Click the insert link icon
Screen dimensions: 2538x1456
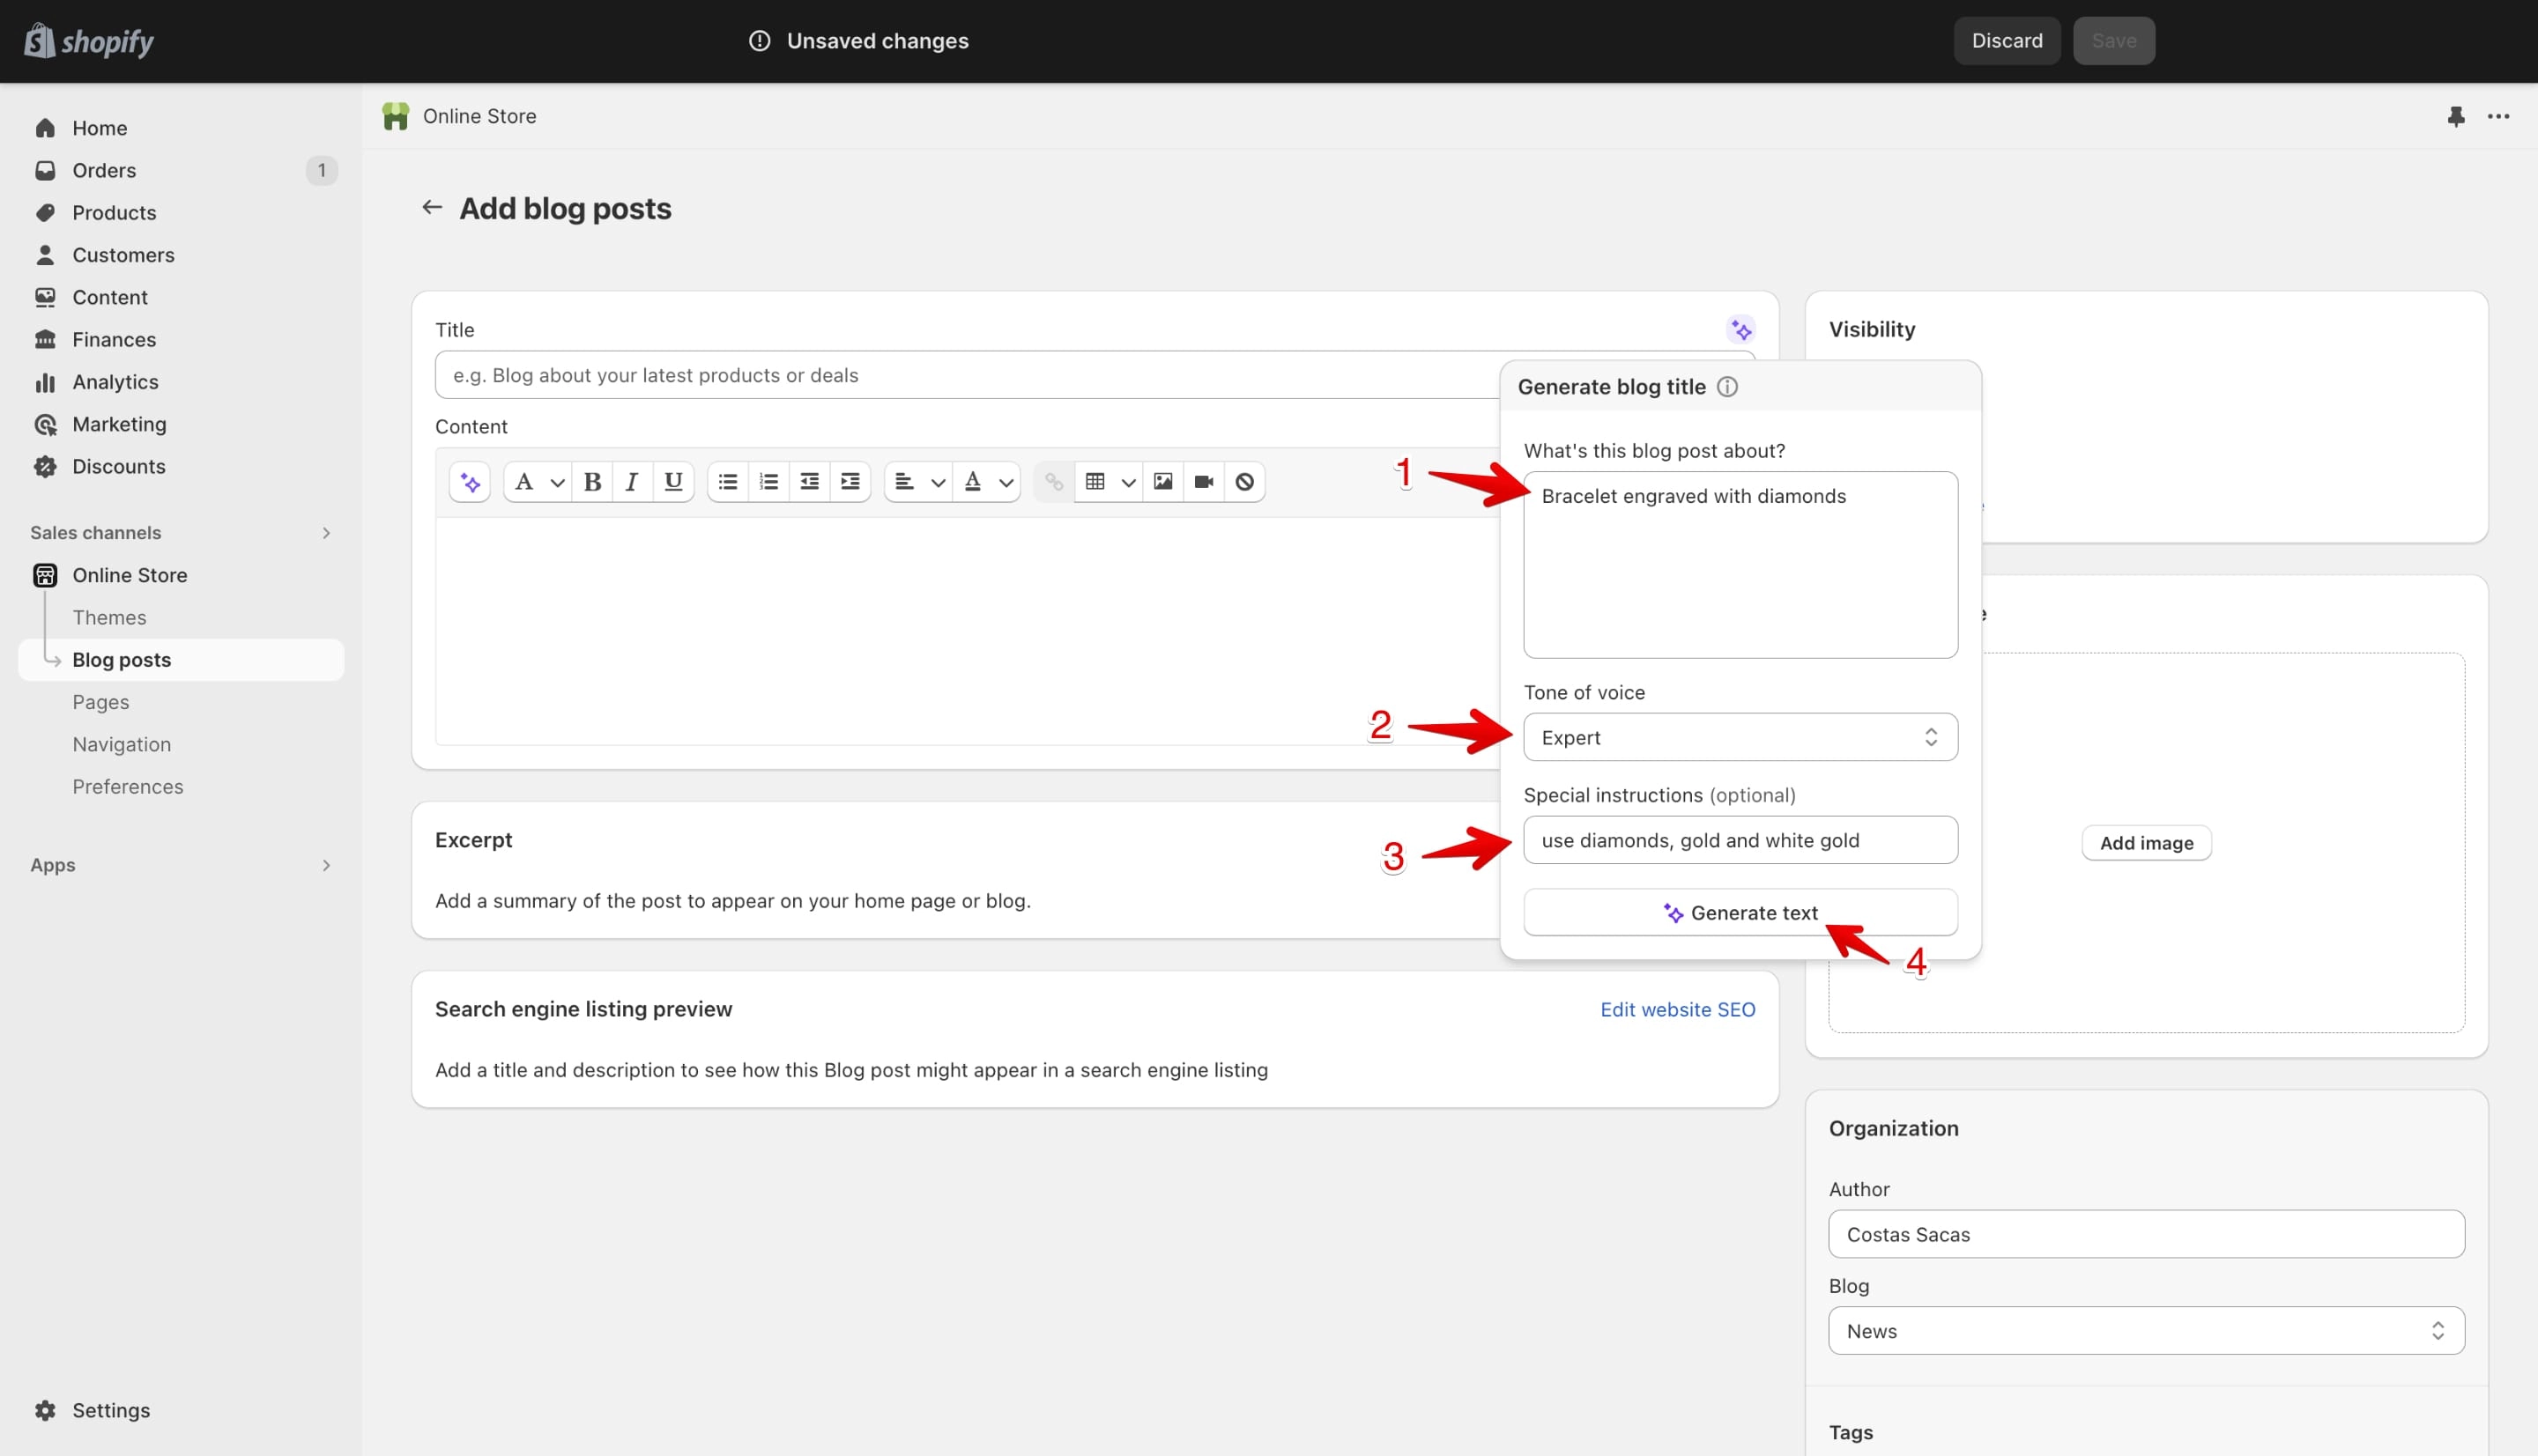[1053, 482]
